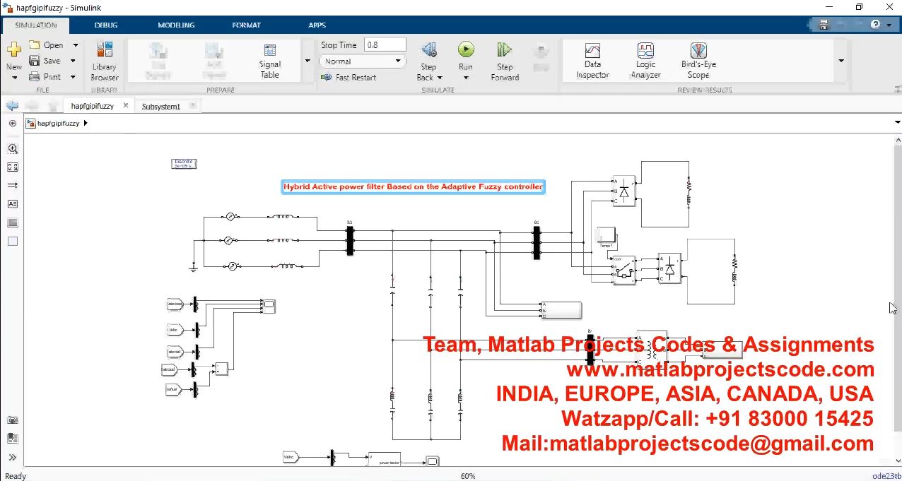The width and height of the screenshot is (902, 481).
Task: Click the Print button
Action: click(46, 76)
